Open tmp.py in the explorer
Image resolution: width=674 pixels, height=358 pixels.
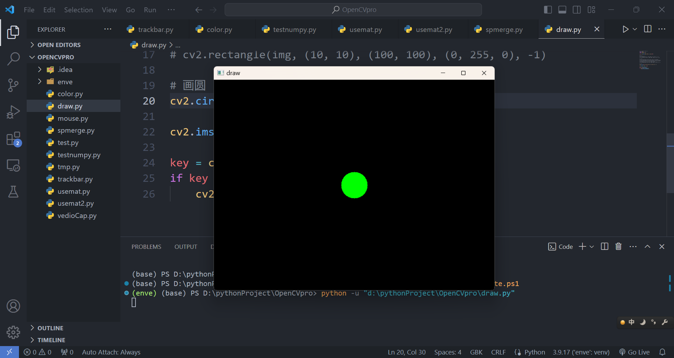click(x=74, y=167)
